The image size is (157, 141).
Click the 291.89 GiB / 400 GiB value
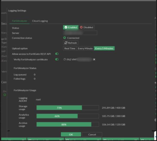(113, 108)
